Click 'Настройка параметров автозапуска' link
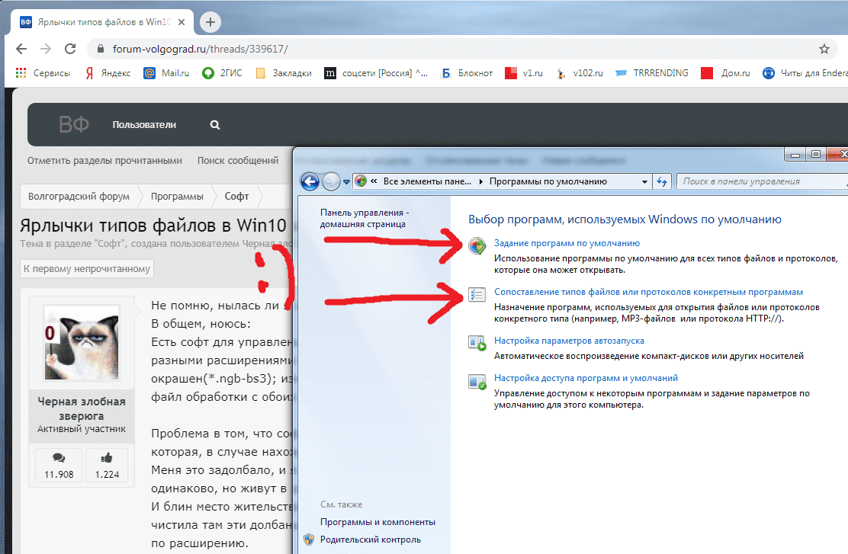Image resolution: width=848 pixels, height=554 pixels. click(x=569, y=341)
